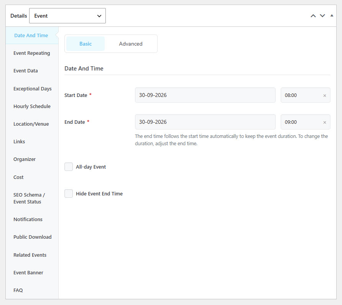Open the Hourly Schedule section
The width and height of the screenshot is (342, 305).
[32, 106]
